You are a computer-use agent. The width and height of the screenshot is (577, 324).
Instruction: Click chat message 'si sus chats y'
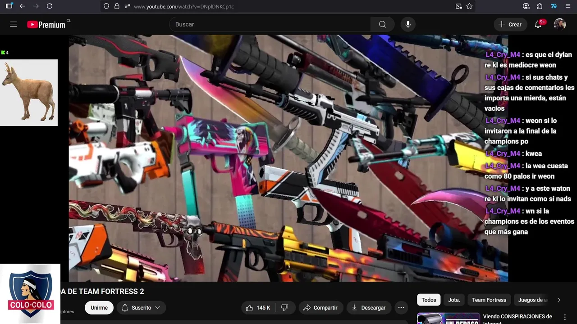(530, 93)
